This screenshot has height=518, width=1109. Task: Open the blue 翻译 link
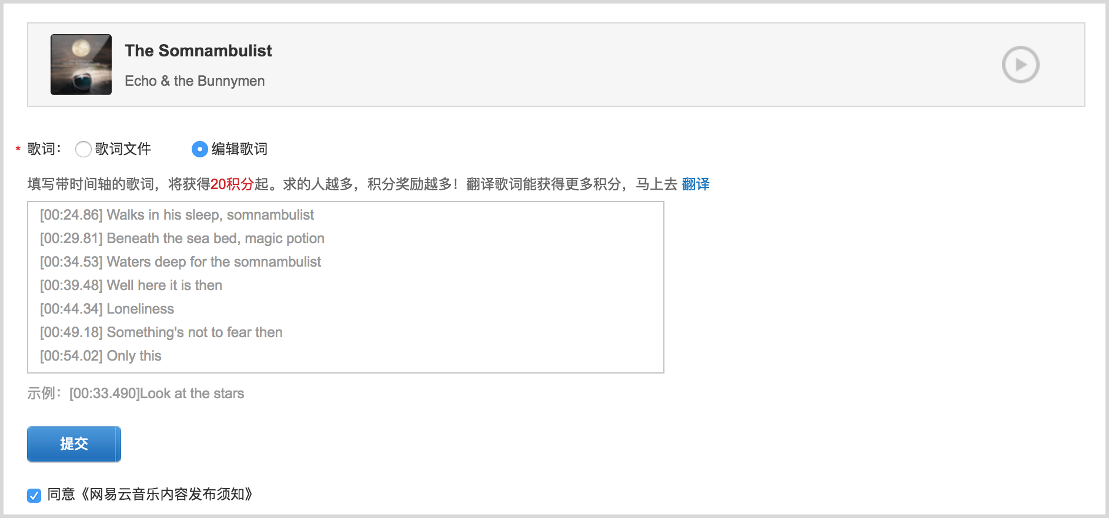pos(696,184)
